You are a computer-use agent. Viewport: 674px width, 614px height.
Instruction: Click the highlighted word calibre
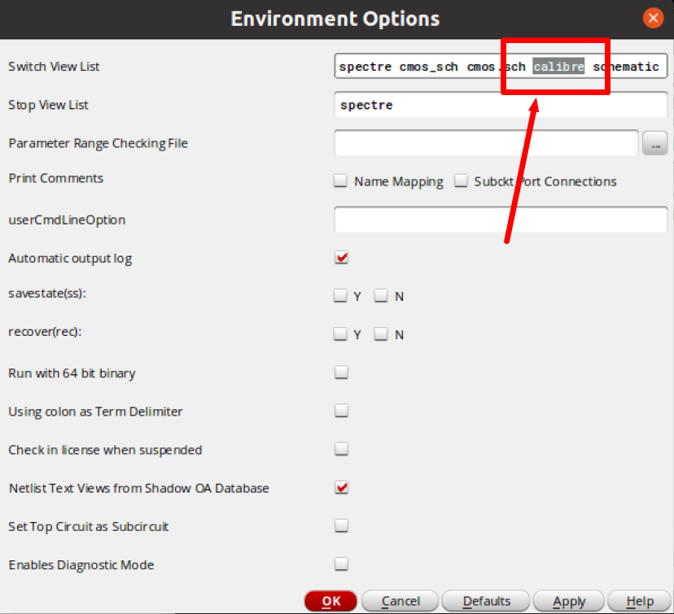pos(558,66)
